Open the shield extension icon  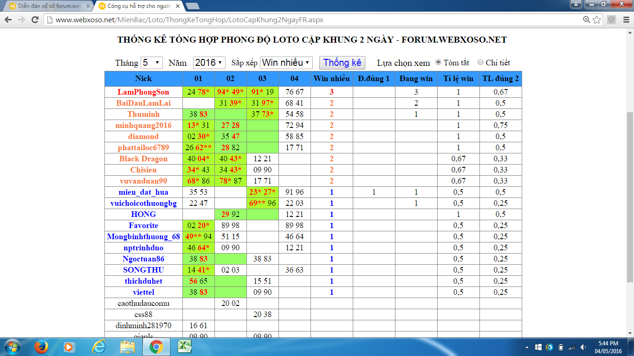[612, 20]
